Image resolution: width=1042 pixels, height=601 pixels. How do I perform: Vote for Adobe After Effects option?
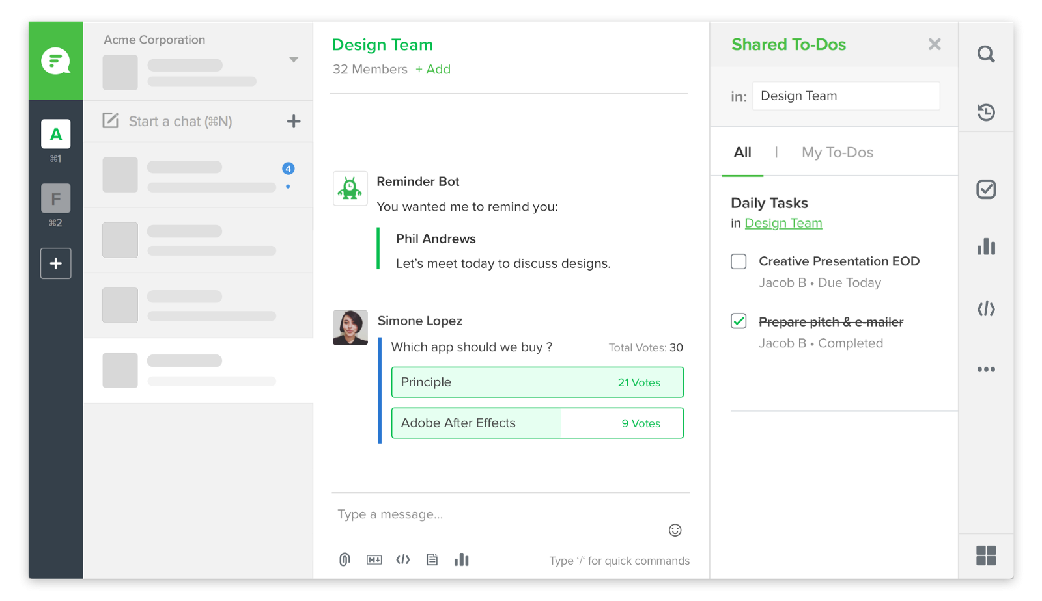tap(537, 423)
